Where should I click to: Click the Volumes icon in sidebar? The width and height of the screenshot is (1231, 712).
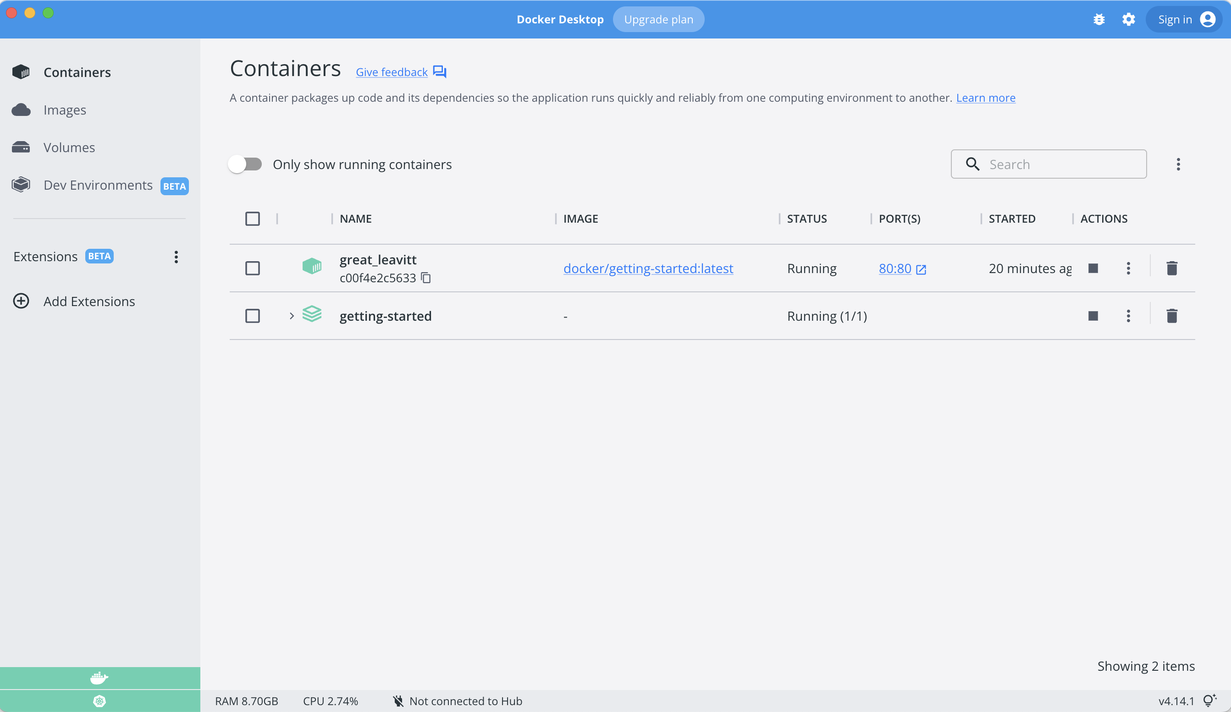22,148
